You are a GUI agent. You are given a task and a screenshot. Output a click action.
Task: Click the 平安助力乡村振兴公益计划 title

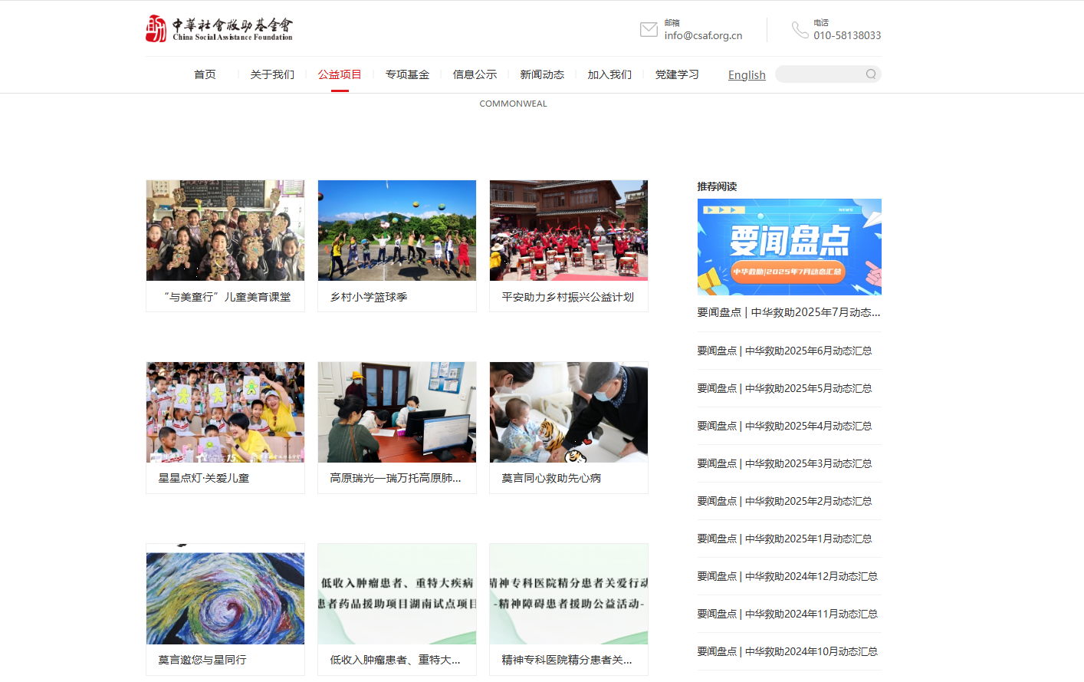pos(567,297)
